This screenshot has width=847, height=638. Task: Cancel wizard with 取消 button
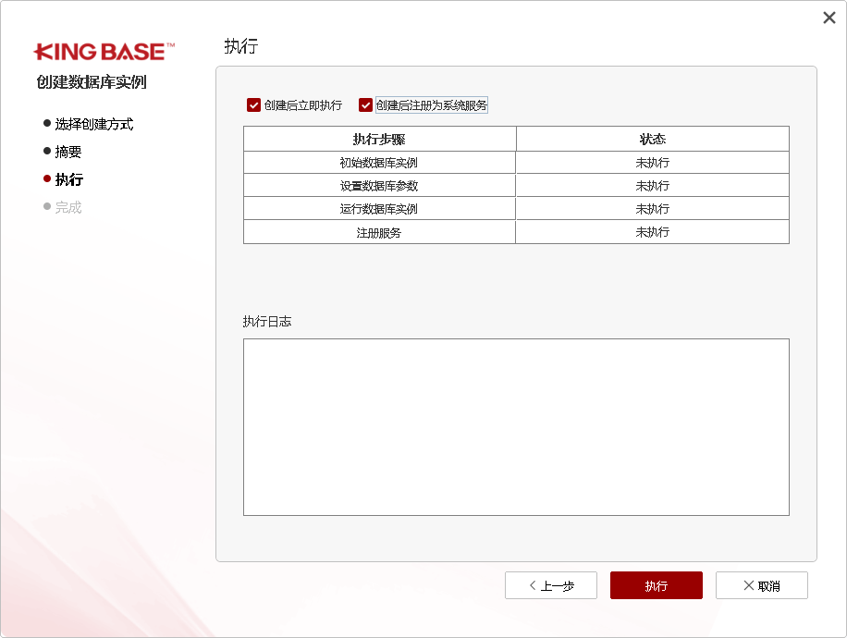761,585
